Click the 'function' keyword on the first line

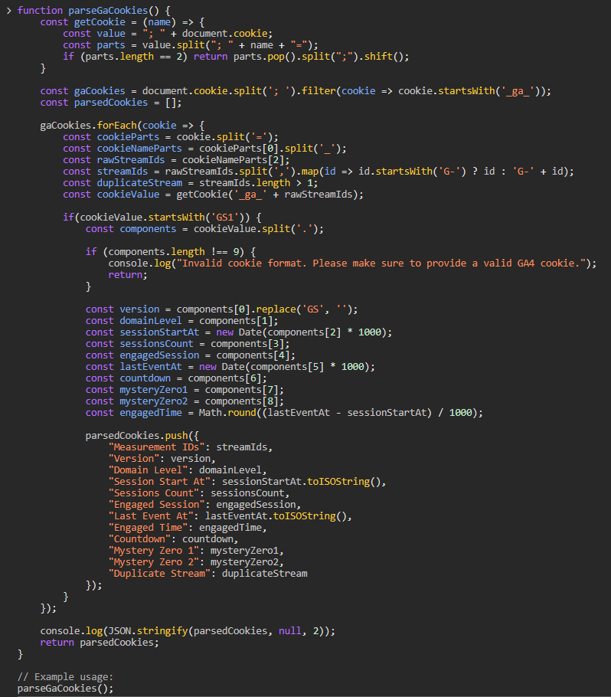tap(40, 11)
